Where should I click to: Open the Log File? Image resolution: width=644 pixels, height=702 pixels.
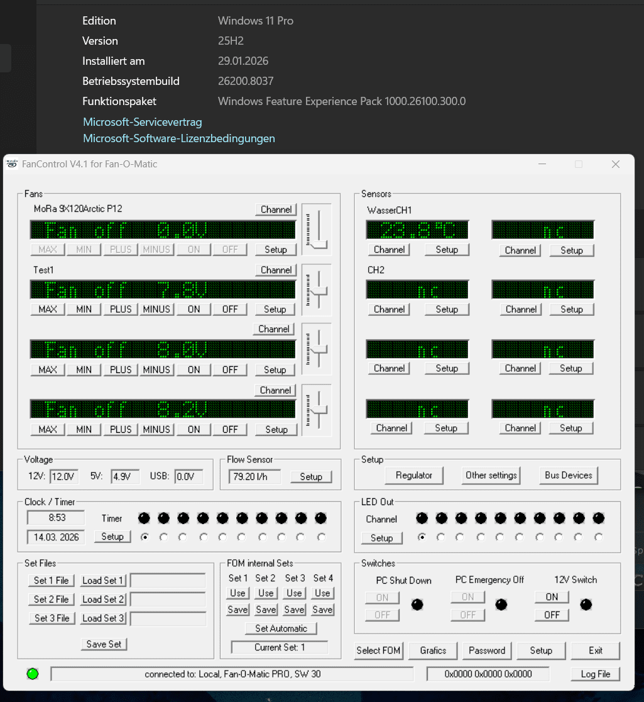[595, 674]
